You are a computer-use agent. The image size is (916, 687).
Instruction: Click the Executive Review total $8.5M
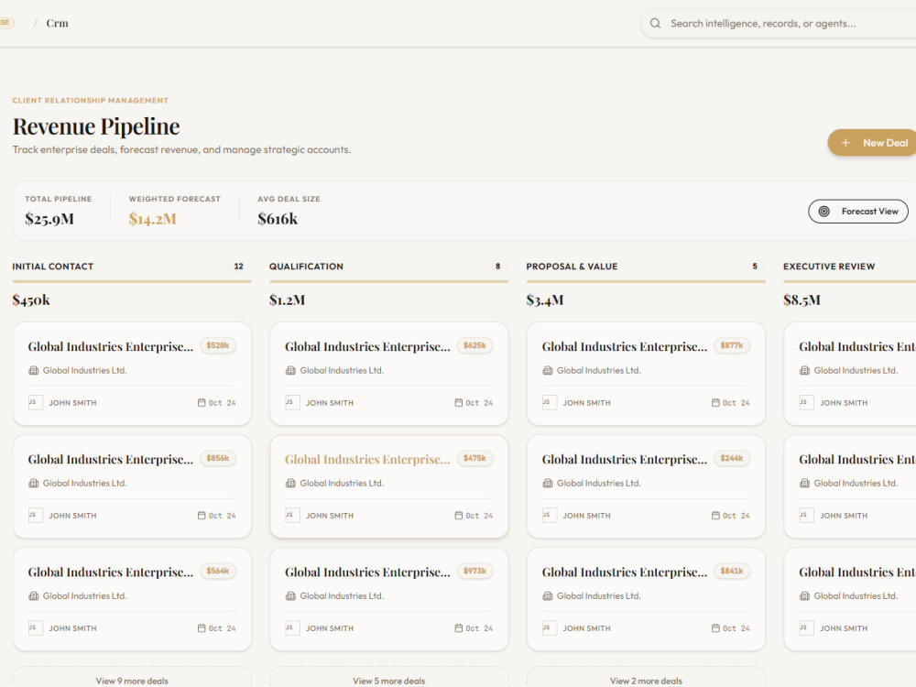pos(801,300)
